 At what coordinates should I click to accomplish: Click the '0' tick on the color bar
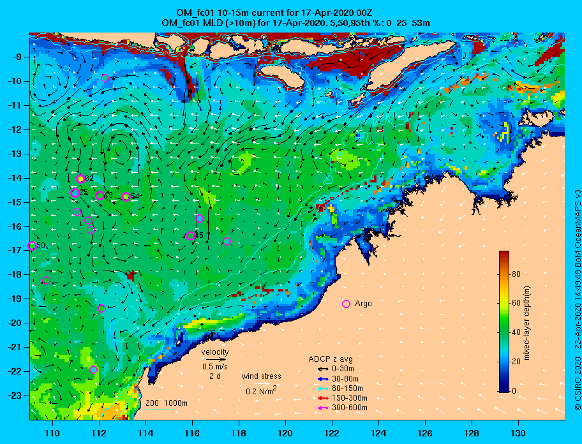(514, 390)
